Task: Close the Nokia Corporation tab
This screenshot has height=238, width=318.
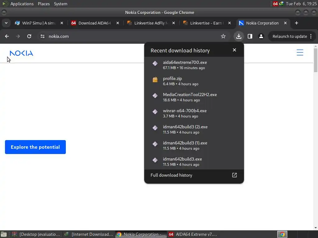Action: click(285, 23)
